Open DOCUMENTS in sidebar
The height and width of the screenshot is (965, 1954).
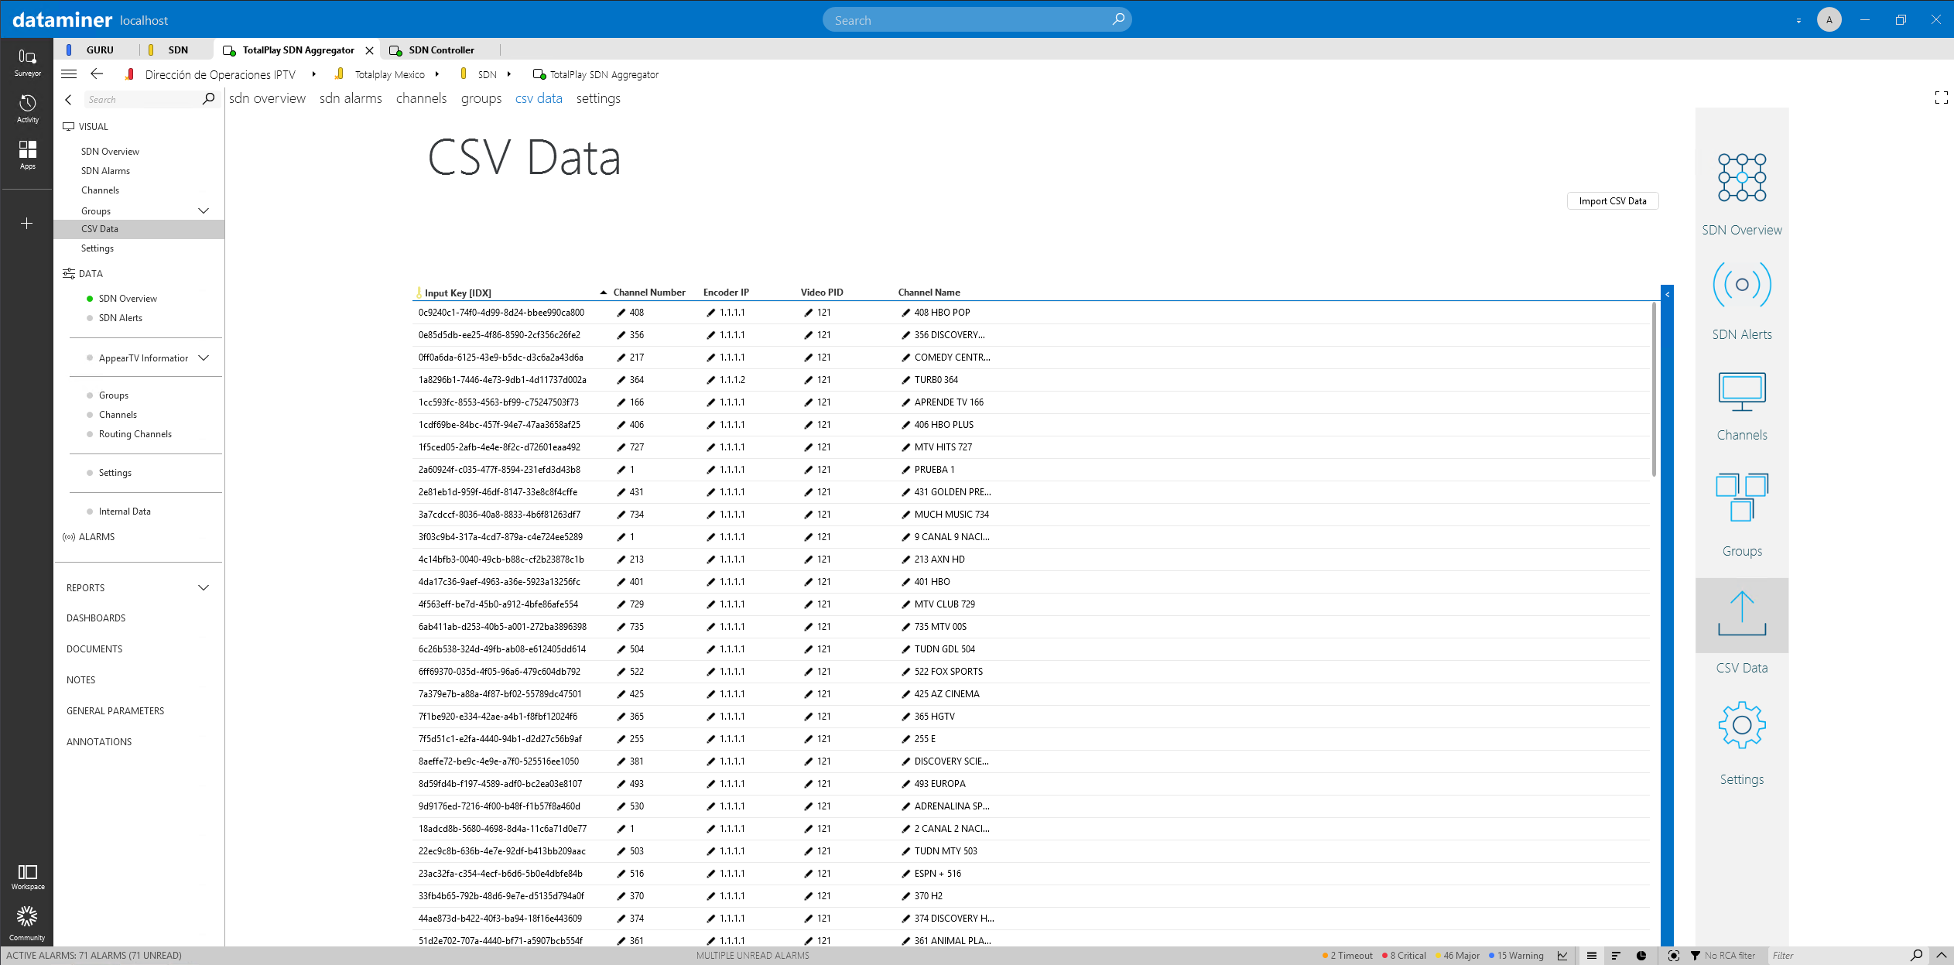pos(94,649)
